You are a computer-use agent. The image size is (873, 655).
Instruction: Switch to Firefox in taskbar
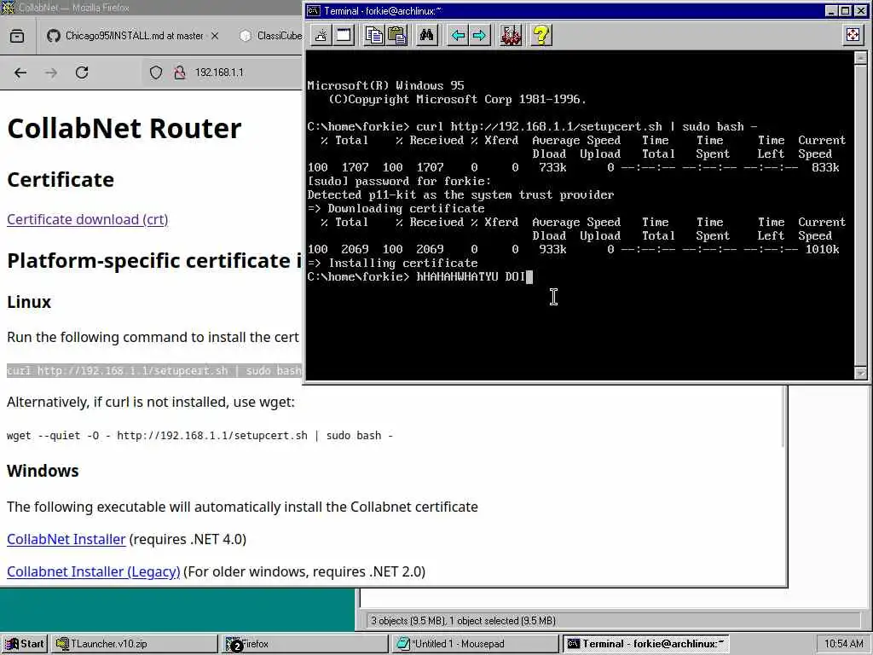click(304, 644)
